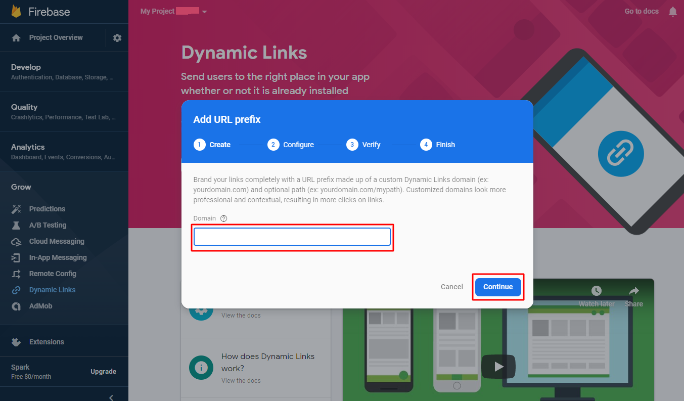Expand the Develop section
The height and width of the screenshot is (401, 684).
[64, 72]
